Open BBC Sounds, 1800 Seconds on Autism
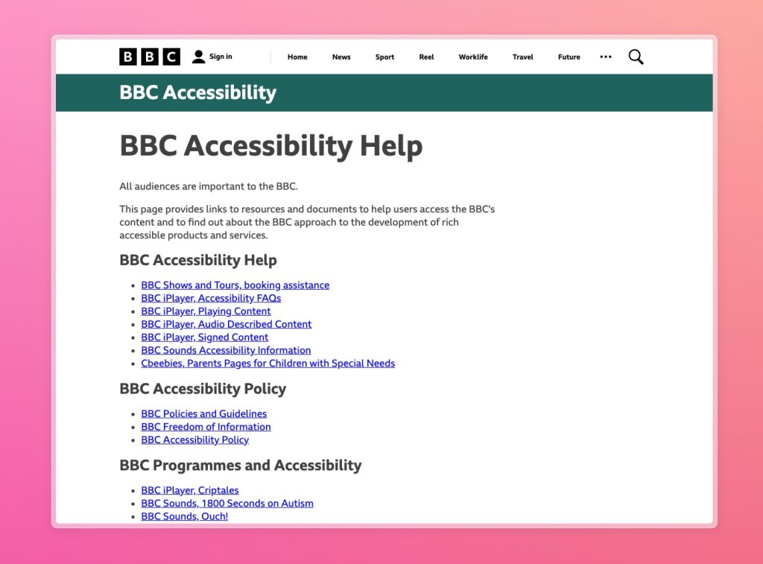 click(227, 503)
